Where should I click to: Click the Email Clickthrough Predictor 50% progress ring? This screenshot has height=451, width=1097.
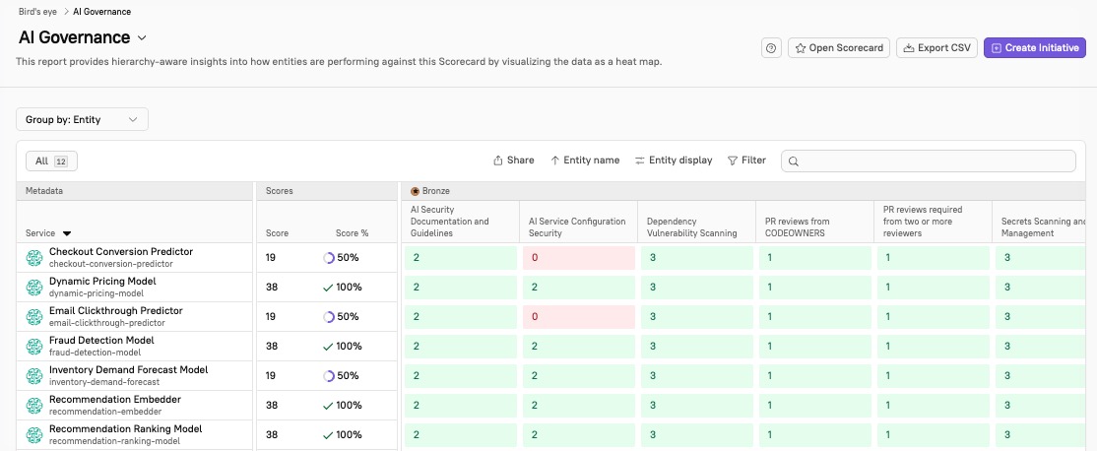point(328,317)
